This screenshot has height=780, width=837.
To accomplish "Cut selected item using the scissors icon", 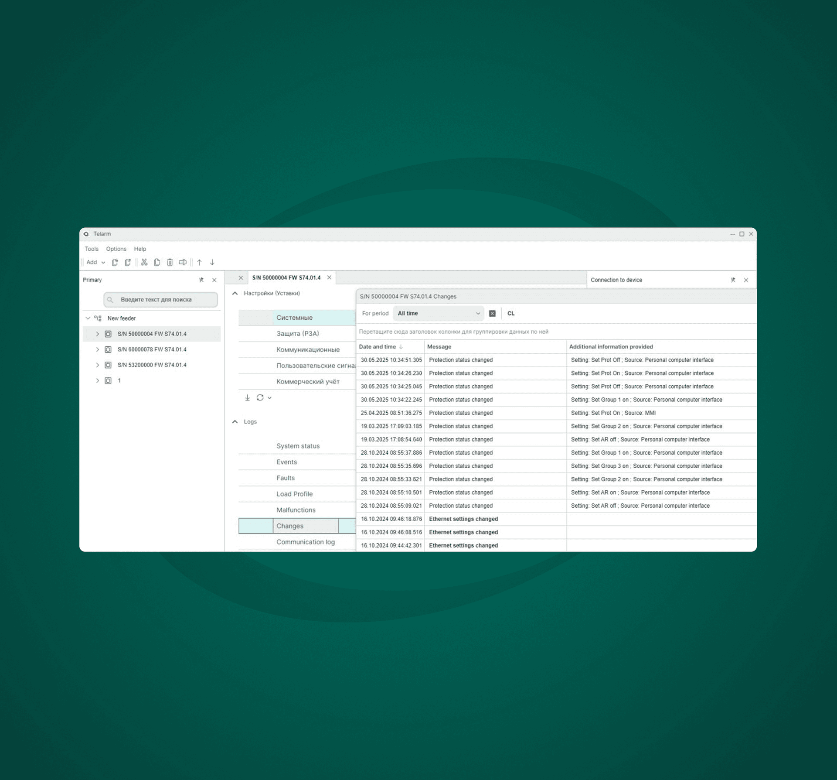I will coord(144,262).
